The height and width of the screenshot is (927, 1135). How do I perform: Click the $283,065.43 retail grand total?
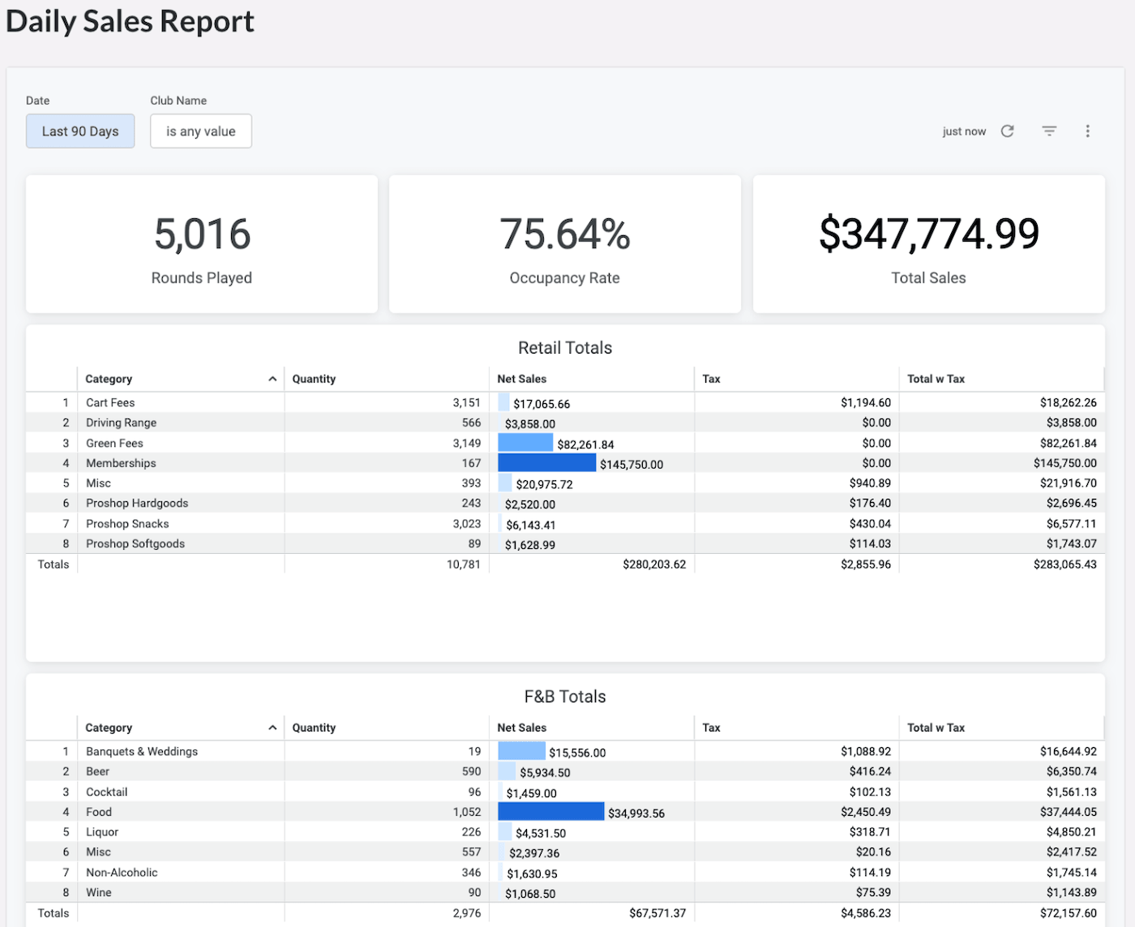pyautogui.click(x=1065, y=564)
